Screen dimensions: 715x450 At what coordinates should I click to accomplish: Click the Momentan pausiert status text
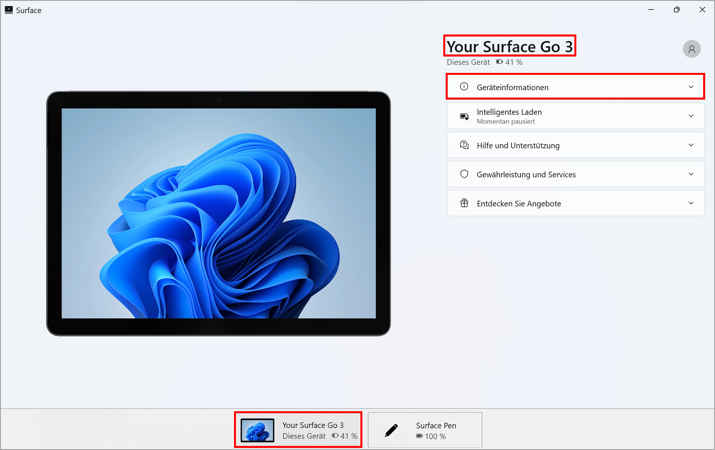[x=506, y=122]
